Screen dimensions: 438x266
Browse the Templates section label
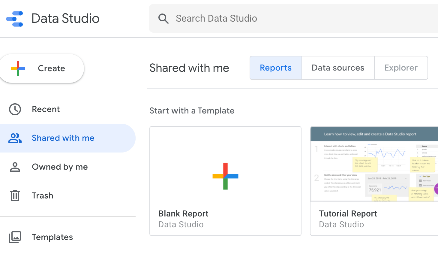click(52, 237)
